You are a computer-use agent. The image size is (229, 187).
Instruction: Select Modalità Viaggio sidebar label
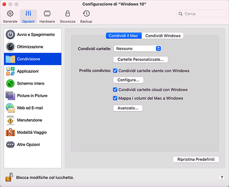click(32, 132)
